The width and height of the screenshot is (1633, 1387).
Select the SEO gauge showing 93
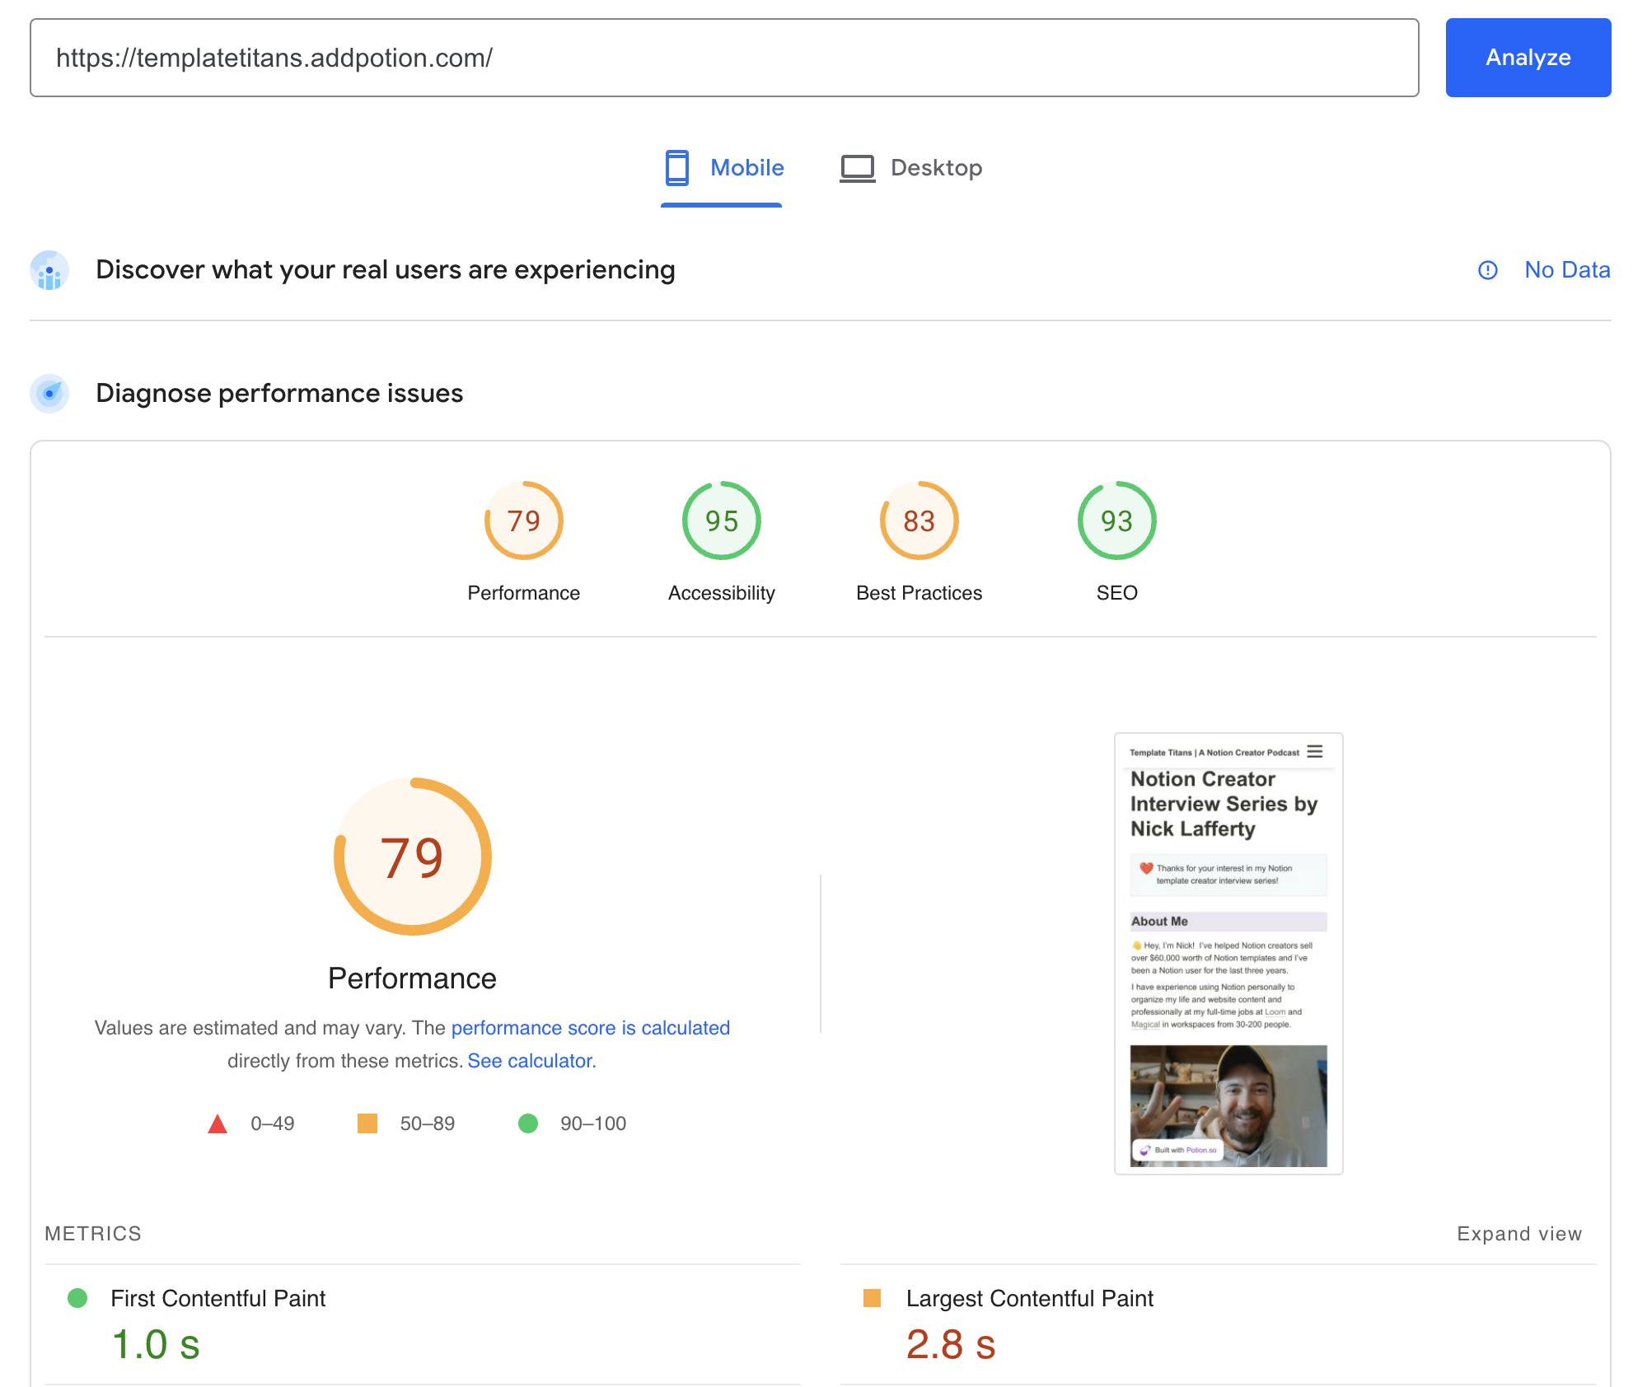point(1116,521)
